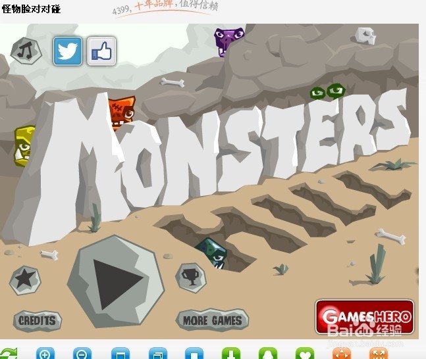Click the skull on the upper-right rocks
Viewport: 426px width, 359px height.
[366, 36]
